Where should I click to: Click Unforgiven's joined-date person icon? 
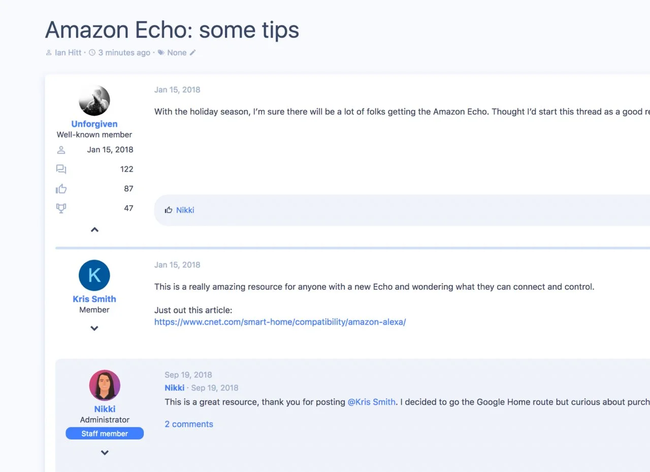point(61,150)
